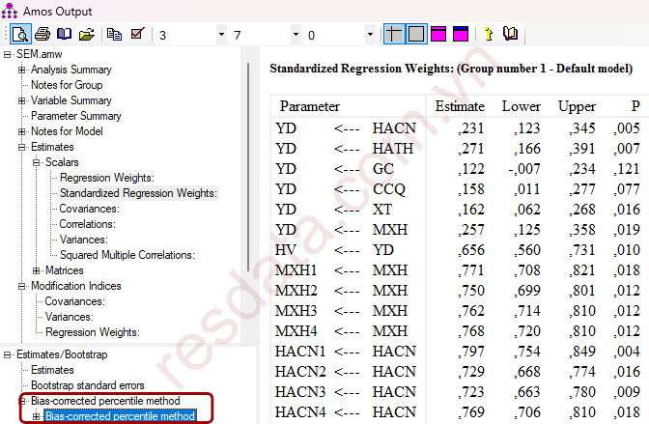Click the printer icon
The height and width of the screenshot is (424, 649).
coord(42,35)
